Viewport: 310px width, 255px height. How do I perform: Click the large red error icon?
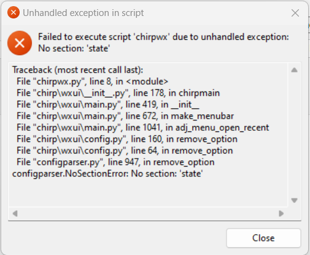tap(20, 43)
